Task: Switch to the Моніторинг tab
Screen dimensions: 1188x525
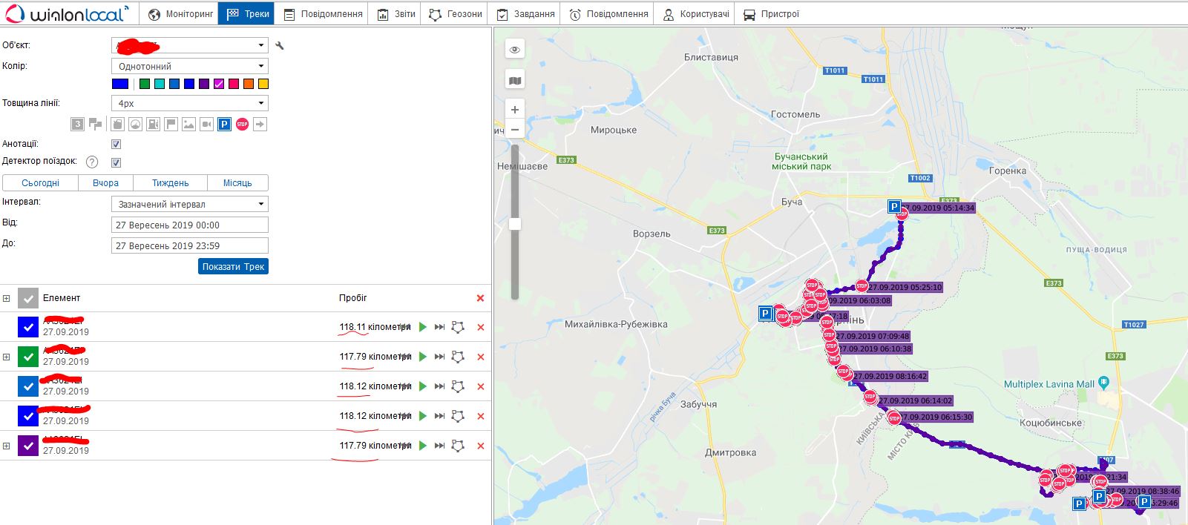Action: click(x=180, y=14)
